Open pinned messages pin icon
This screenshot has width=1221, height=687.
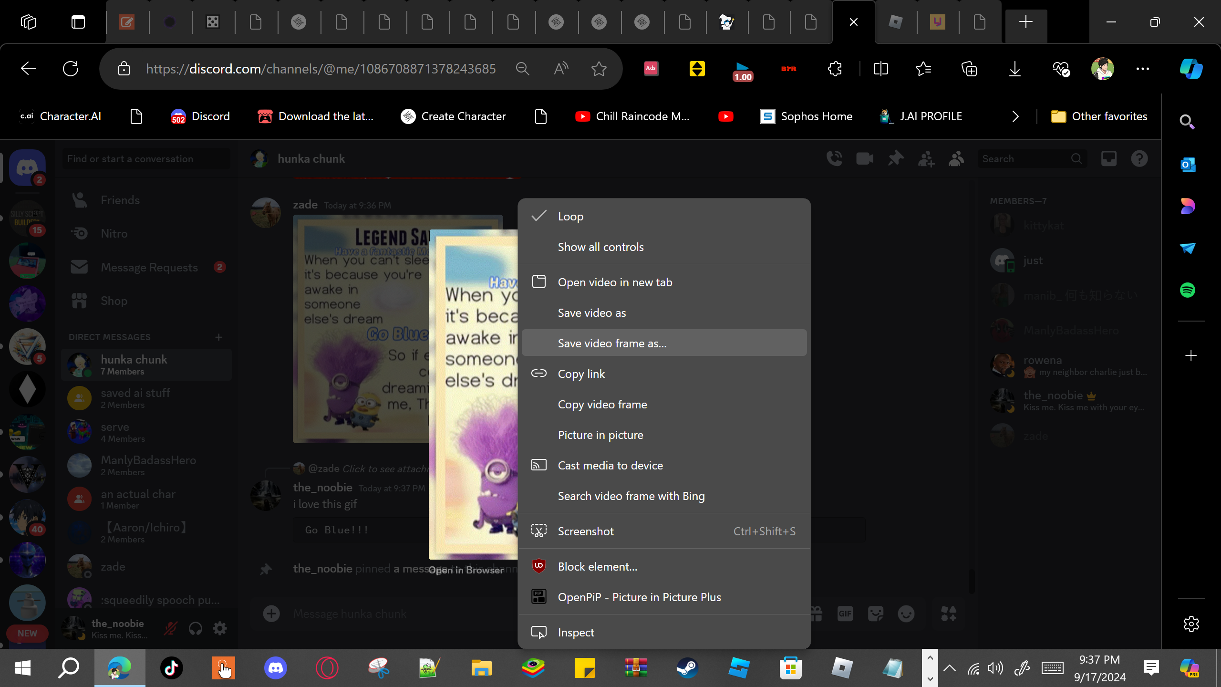coord(895,159)
